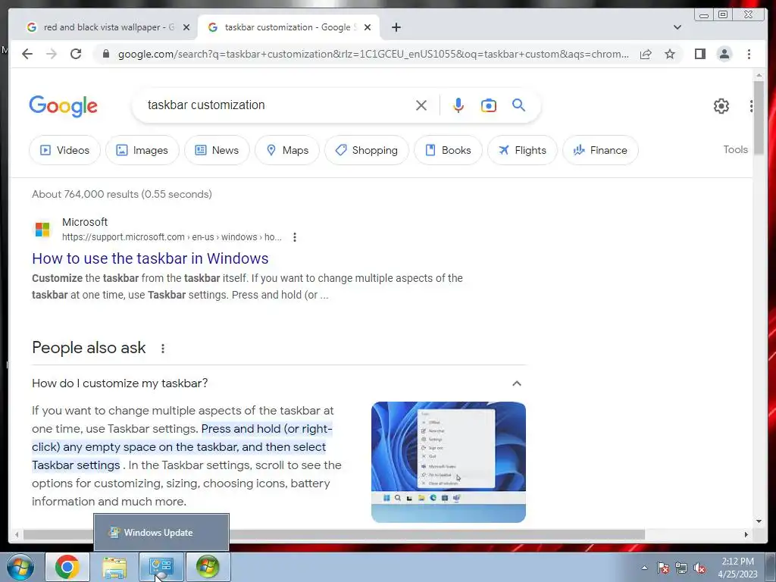The height and width of the screenshot is (582, 776).
Task: Open the Windows Update taskbar button
Action: (x=161, y=567)
